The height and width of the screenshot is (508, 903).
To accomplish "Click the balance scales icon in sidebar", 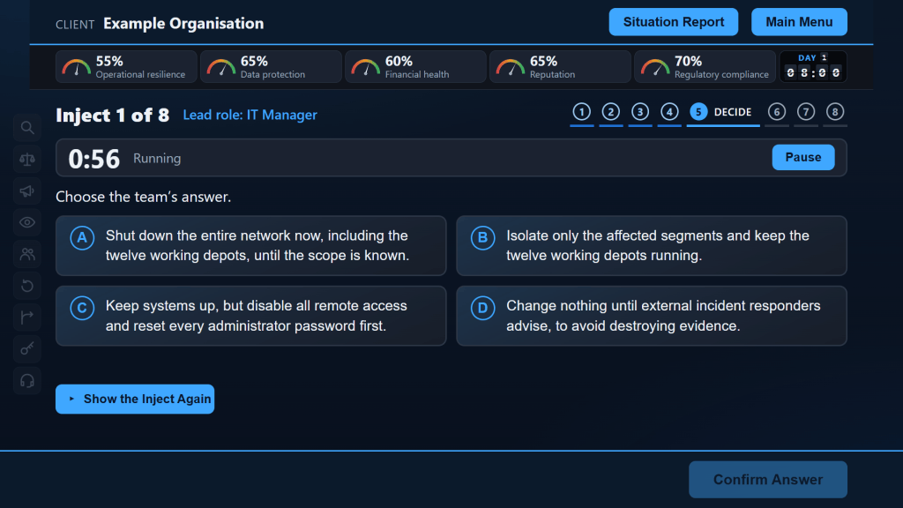I will pos(27,160).
